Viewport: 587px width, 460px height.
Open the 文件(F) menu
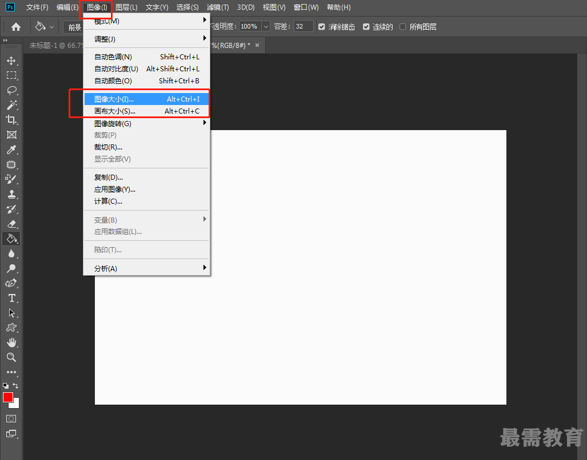coord(37,7)
